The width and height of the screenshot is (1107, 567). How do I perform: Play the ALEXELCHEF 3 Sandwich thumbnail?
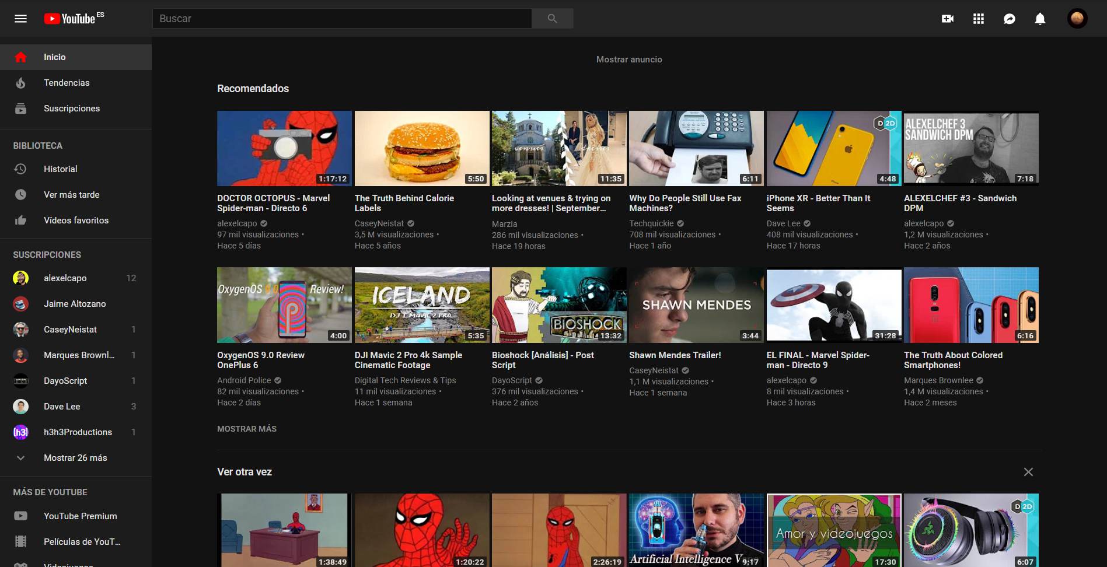pos(971,149)
